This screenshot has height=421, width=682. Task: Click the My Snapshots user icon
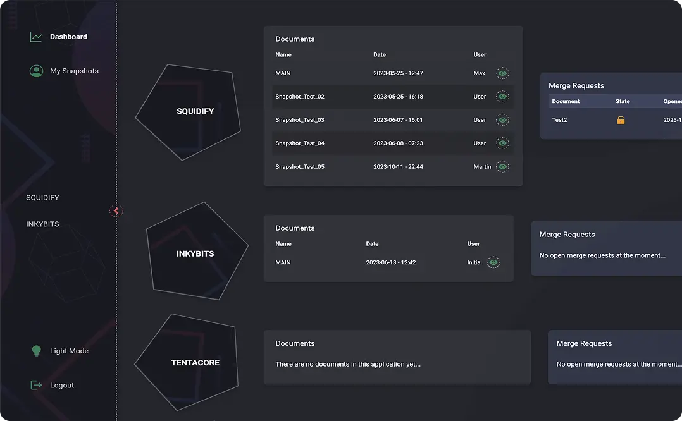click(36, 71)
